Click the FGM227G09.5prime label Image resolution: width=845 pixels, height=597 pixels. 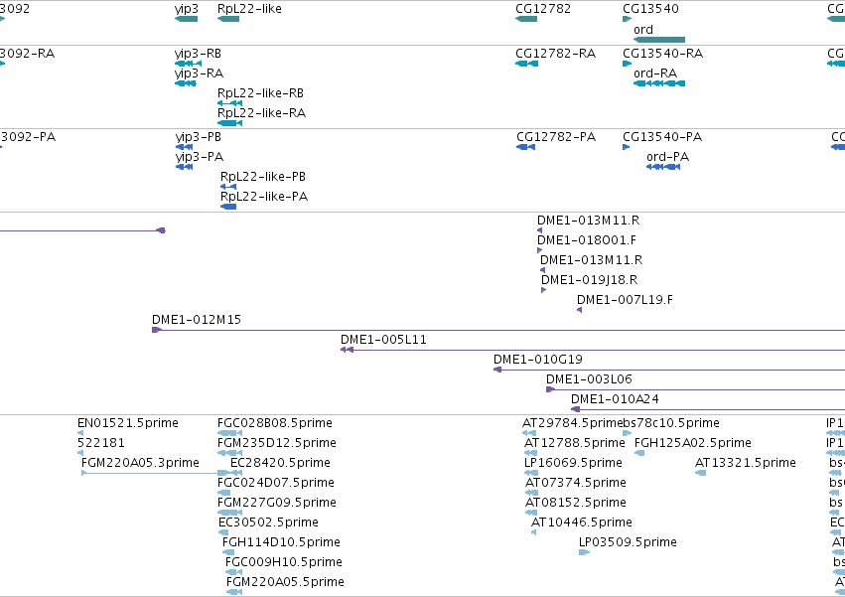[276, 502]
